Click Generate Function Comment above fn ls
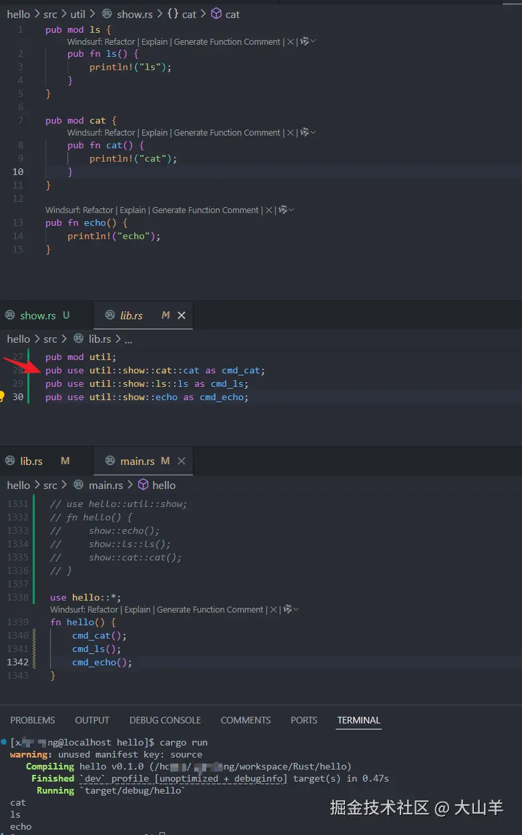522x835 pixels. (227, 41)
